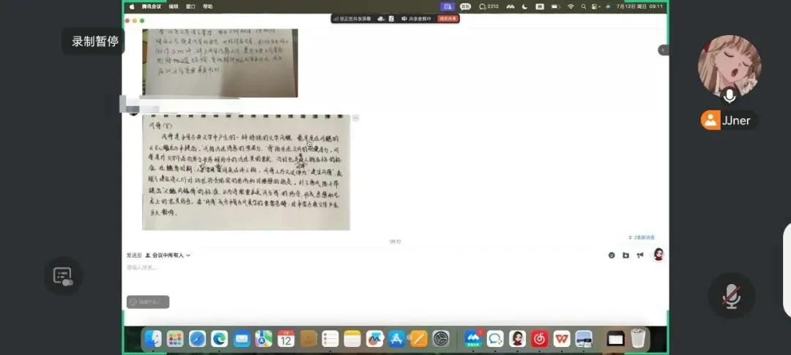The width and height of the screenshot is (791, 355).
Task: Click the cloud icon in sharing bar
Action: [381, 18]
